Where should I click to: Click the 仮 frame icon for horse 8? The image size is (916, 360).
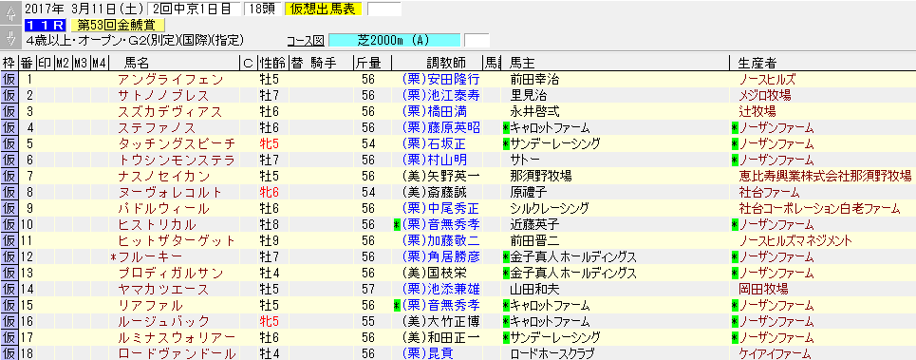pos(9,192)
